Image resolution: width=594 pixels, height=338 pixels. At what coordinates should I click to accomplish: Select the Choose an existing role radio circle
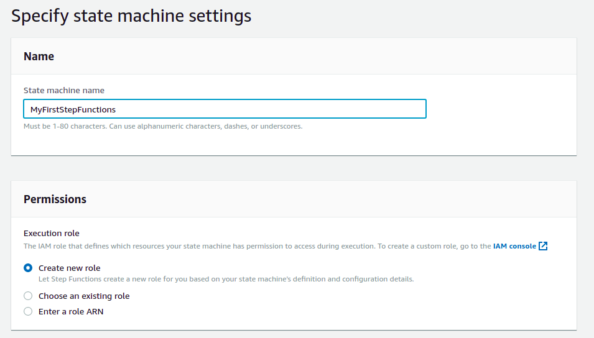click(x=28, y=296)
